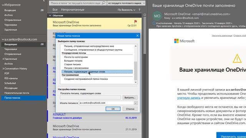This screenshot has width=246, height=138.
Task: Select Старые письма option
Action: (72, 64)
